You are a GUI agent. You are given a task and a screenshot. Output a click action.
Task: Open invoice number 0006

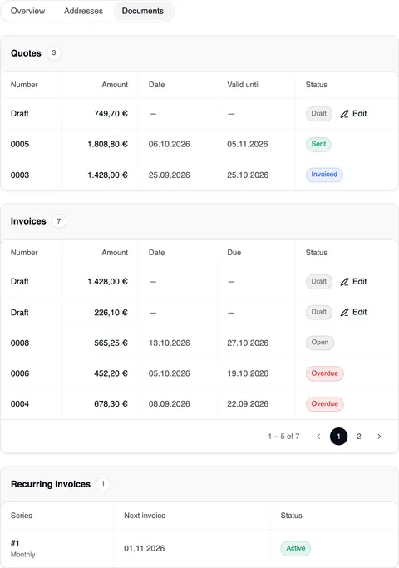[20, 373]
